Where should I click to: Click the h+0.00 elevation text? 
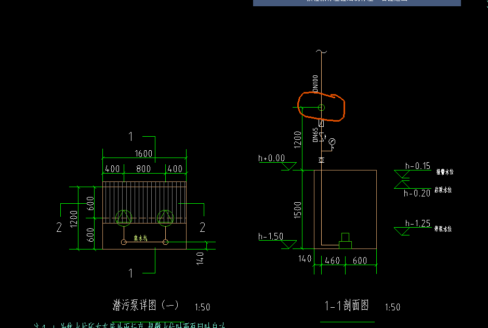click(271, 158)
